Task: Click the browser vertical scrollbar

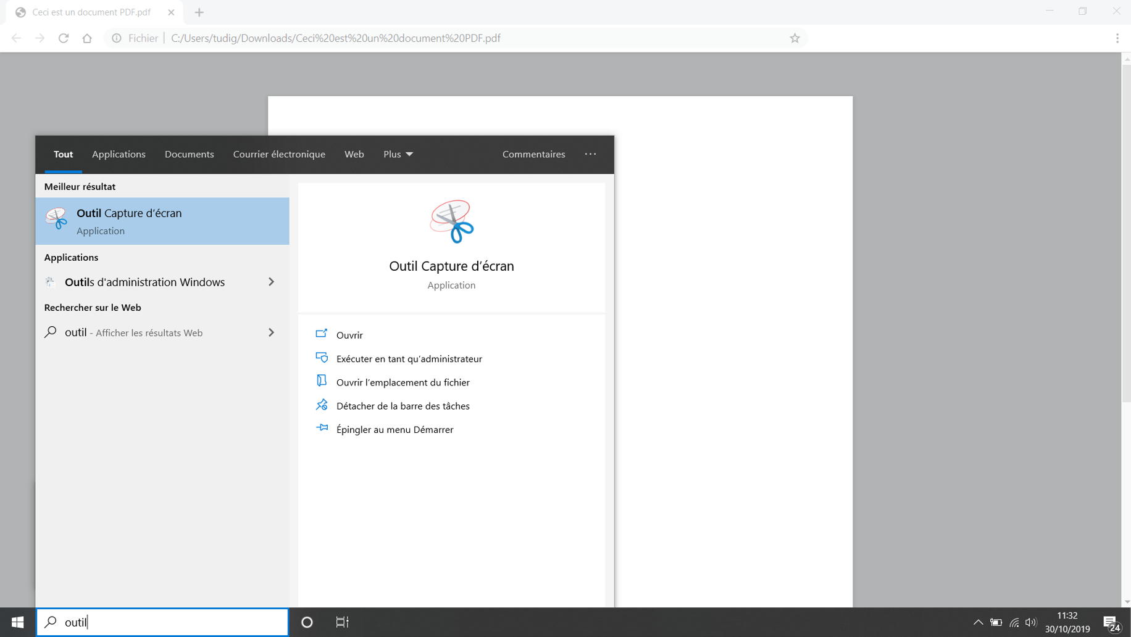Action: (1126, 232)
